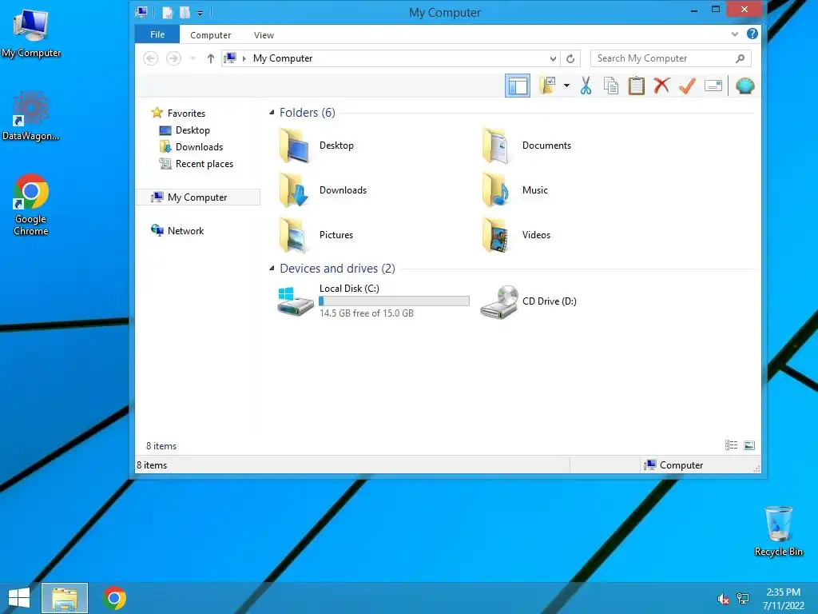The height and width of the screenshot is (614, 818).
Task: Click the New folder quick access icon
Action: pyautogui.click(x=185, y=12)
